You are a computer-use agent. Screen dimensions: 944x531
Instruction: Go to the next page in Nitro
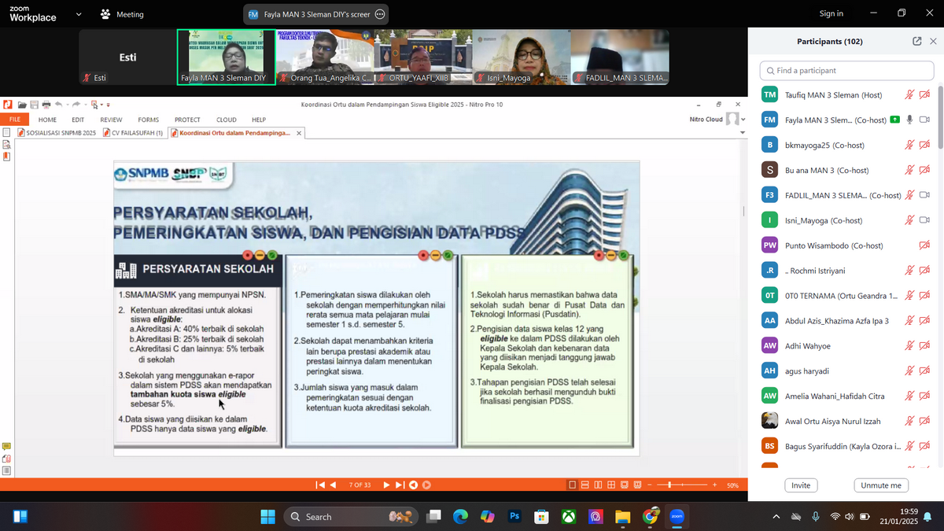pos(386,485)
